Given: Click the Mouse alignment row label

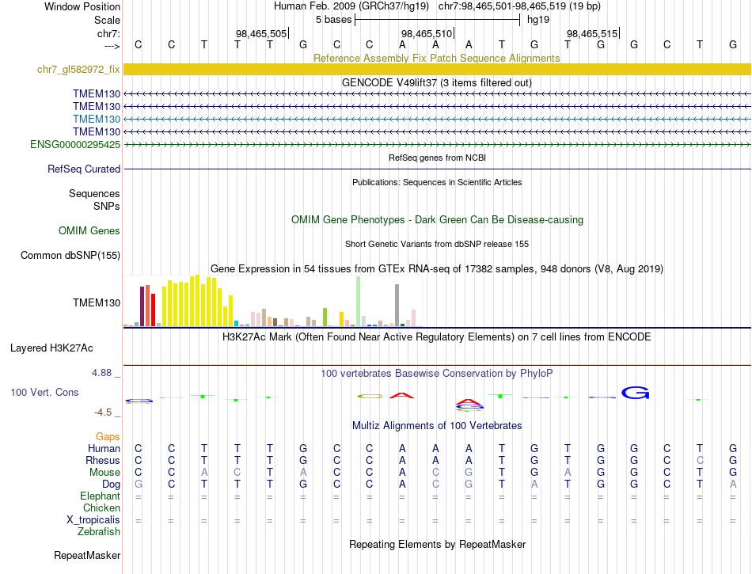Looking at the screenshot, I should click(104, 473).
